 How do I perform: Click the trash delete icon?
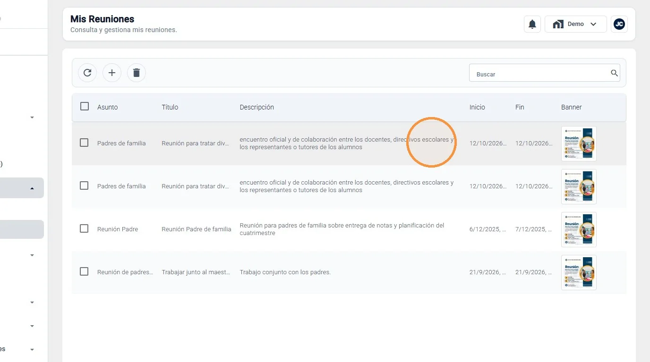click(137, 73)
